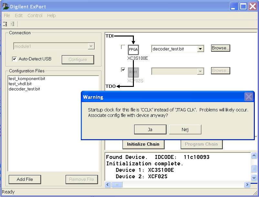This screenshot has height=197, width=259.
Task: Click the Configure button
Action: tap(78, 59)
